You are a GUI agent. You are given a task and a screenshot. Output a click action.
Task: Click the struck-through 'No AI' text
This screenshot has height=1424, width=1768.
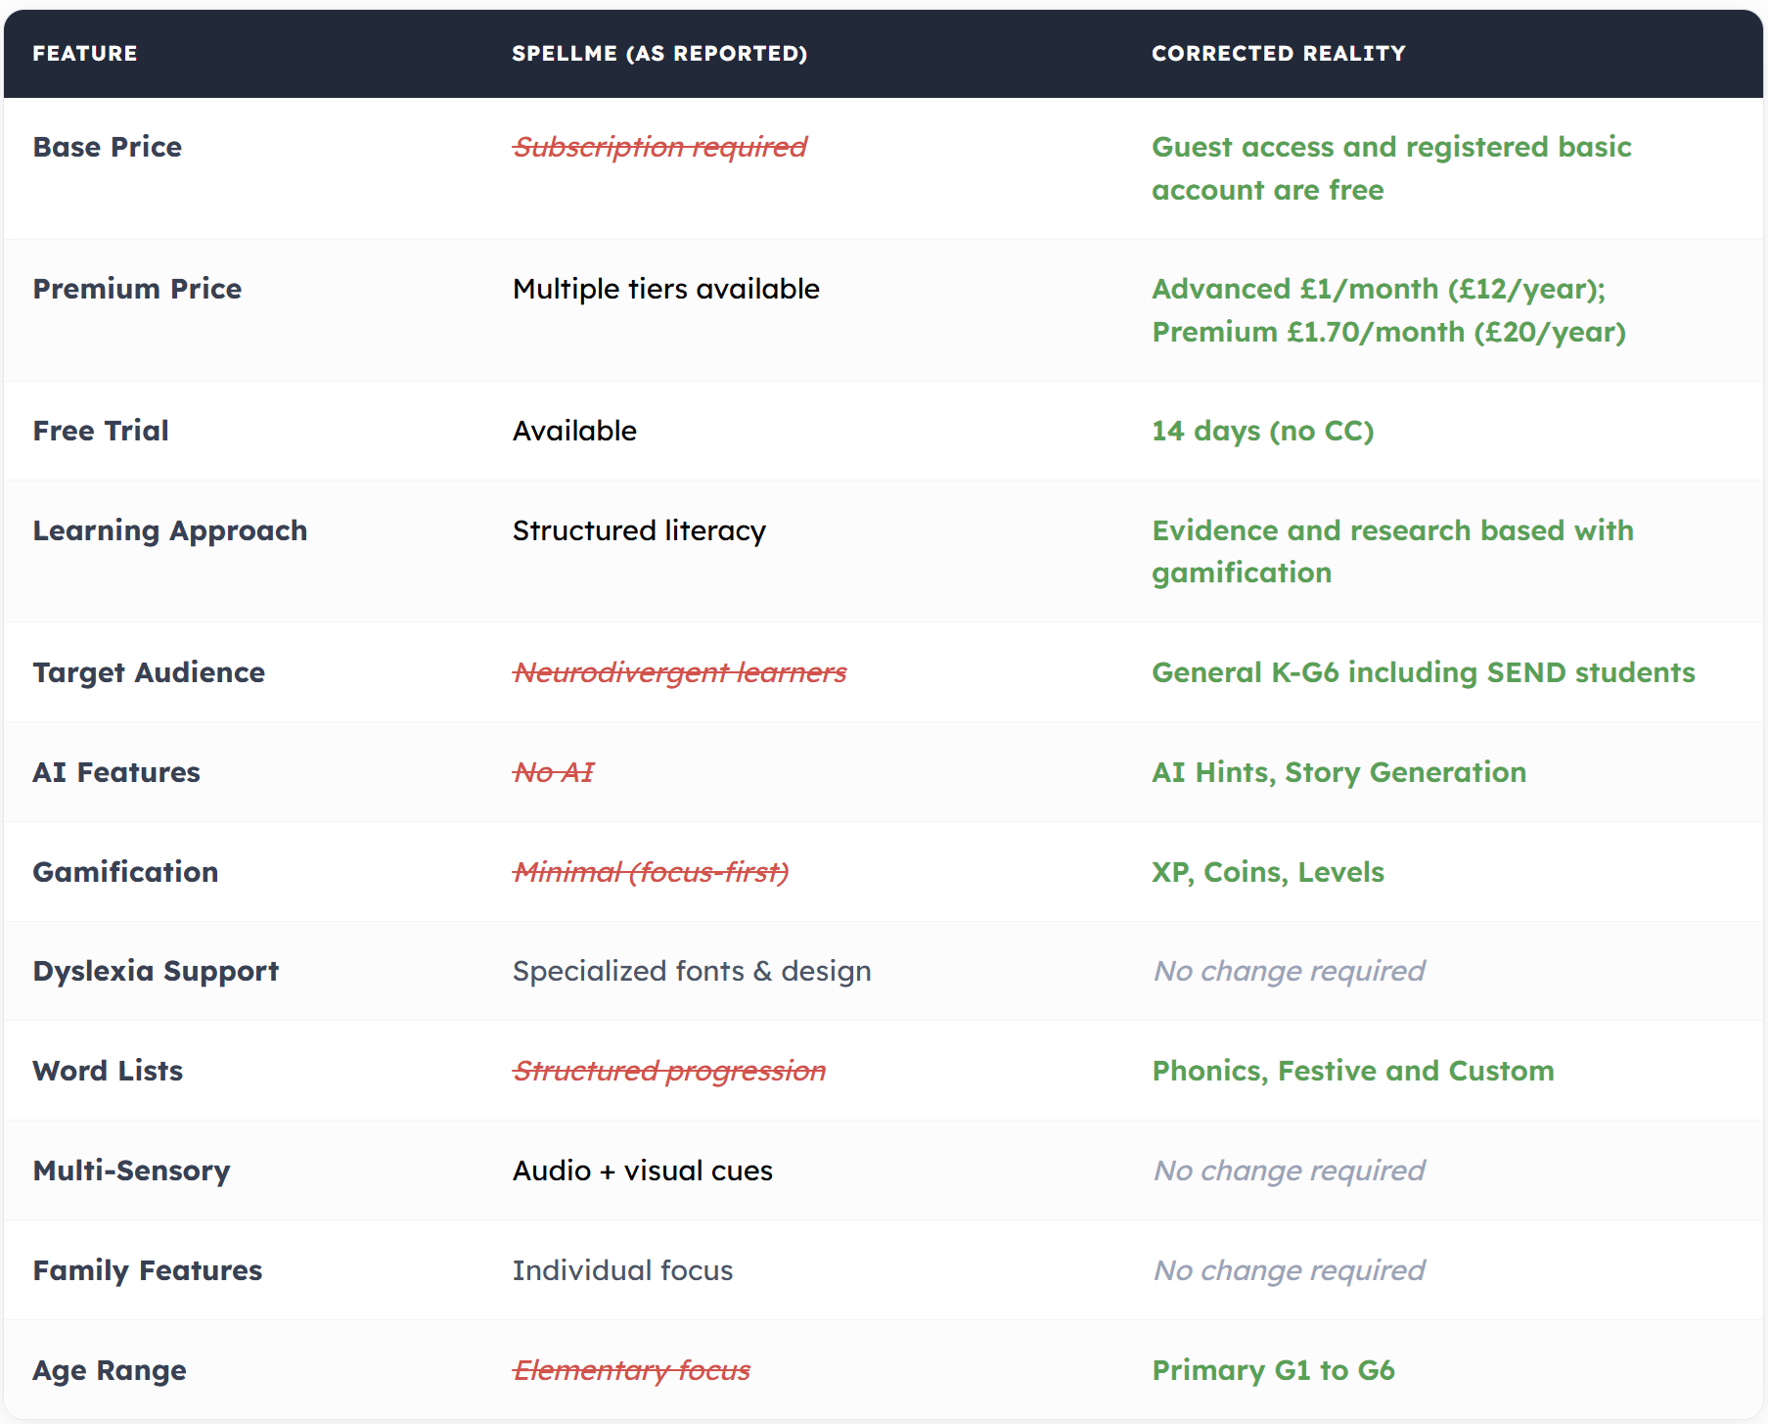[x=554, y=772]
